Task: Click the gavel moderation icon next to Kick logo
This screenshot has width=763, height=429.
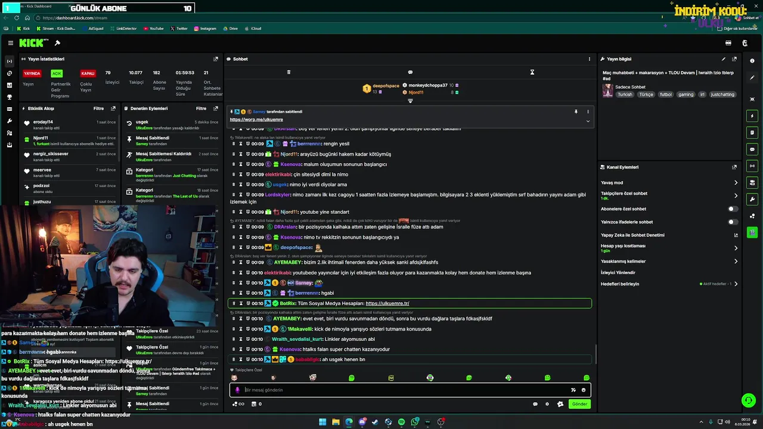Action: point(57,43)
